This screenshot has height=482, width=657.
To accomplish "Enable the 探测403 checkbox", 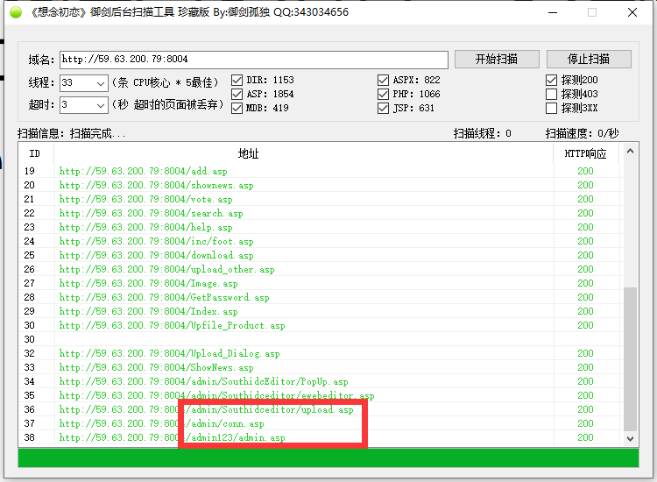I will [x=551, y=94].
